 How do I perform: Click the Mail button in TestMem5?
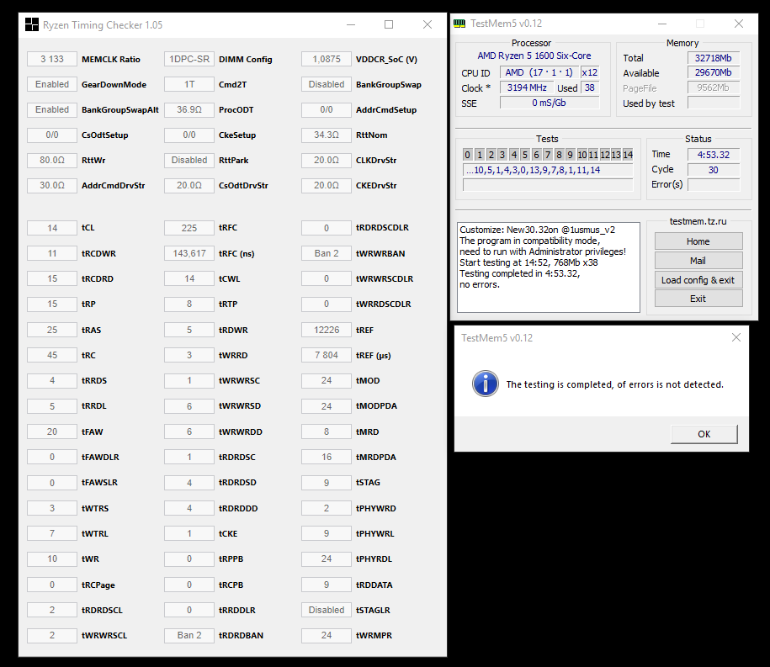(698, 261)
